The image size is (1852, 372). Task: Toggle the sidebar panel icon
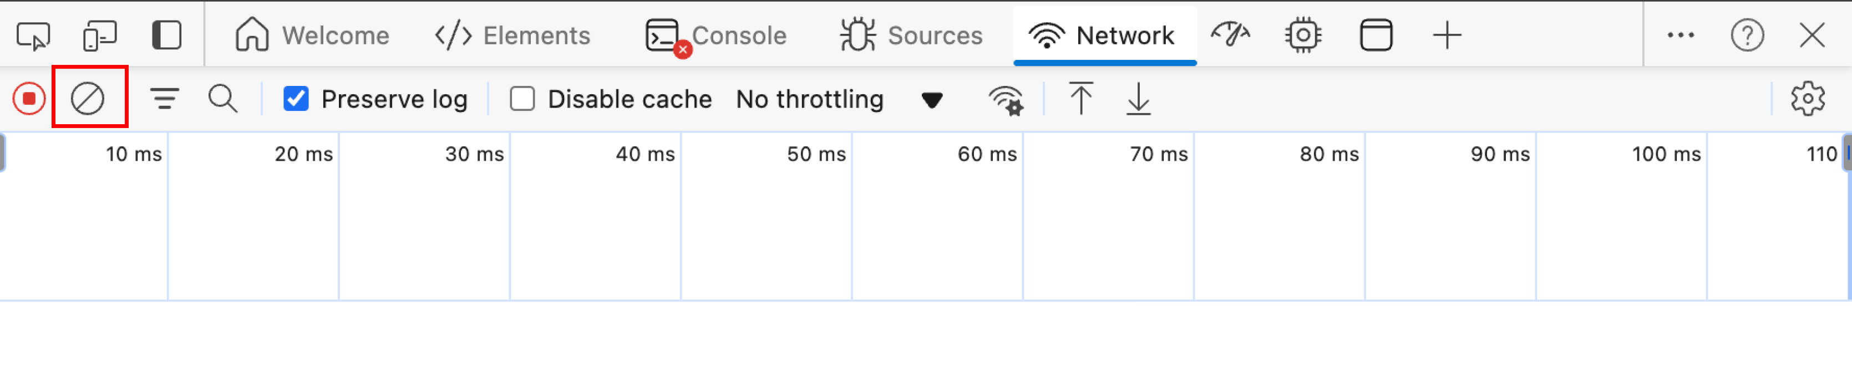click(167, 35)
